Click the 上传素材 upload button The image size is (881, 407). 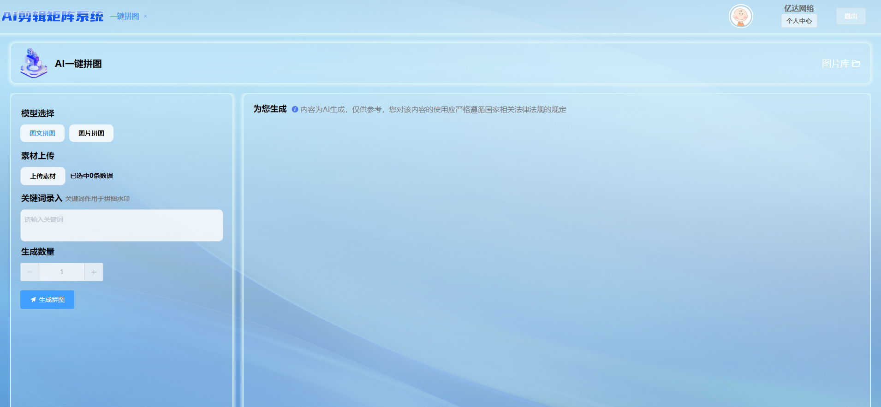tap(43, 176)
